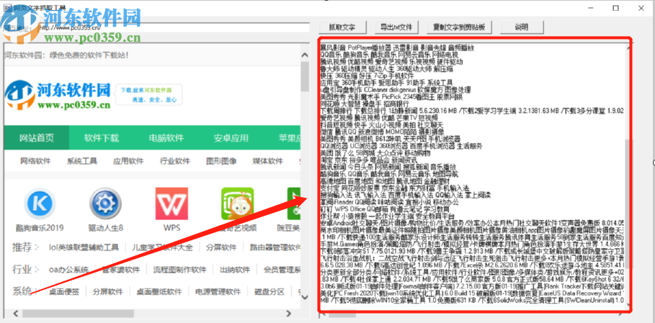655x323 pixels.
Task: Click the 抓取文字 button
Action: [x=342, y=27]
